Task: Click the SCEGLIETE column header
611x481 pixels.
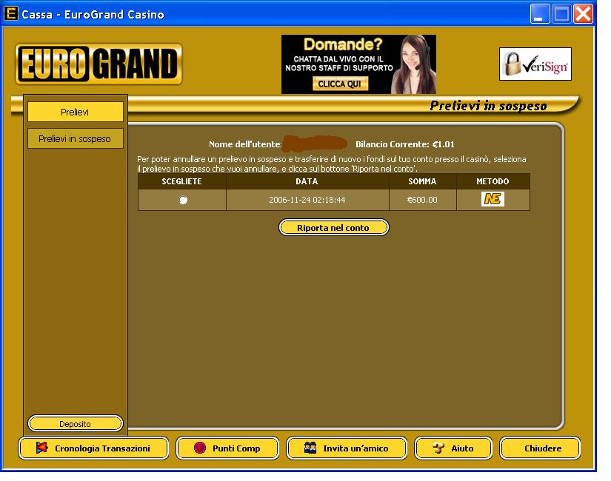Action: click(182, 181)
